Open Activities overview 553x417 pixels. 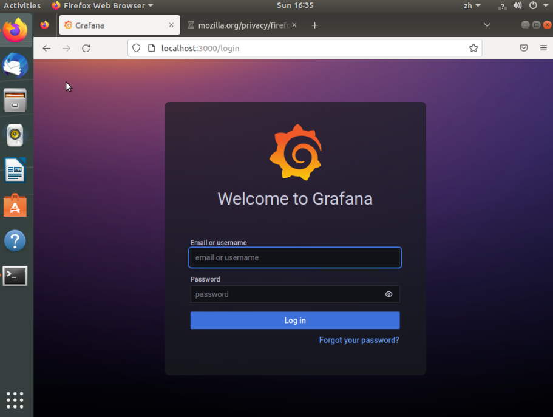pyautogui.click(x=22, y=5)
